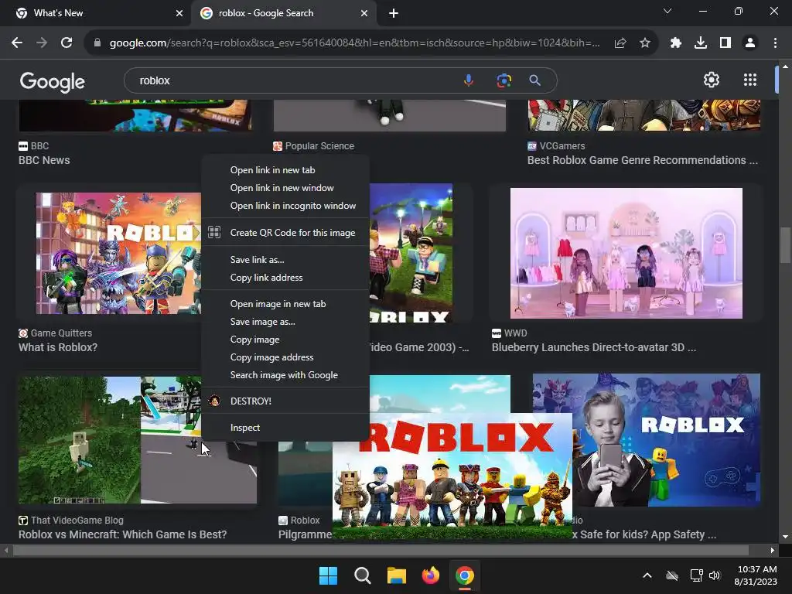The image size is (792, 594).
Task: Select Open image in new tab
Action: tap(285, 304)
